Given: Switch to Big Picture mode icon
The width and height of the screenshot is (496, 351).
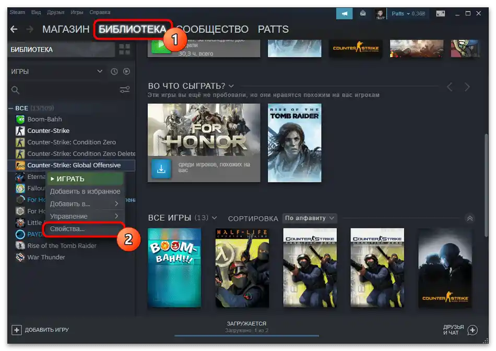Looking at the screenshot, I should (441, 14).
